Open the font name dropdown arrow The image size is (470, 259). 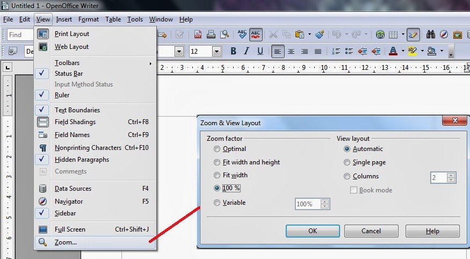[x=179, y=51]
